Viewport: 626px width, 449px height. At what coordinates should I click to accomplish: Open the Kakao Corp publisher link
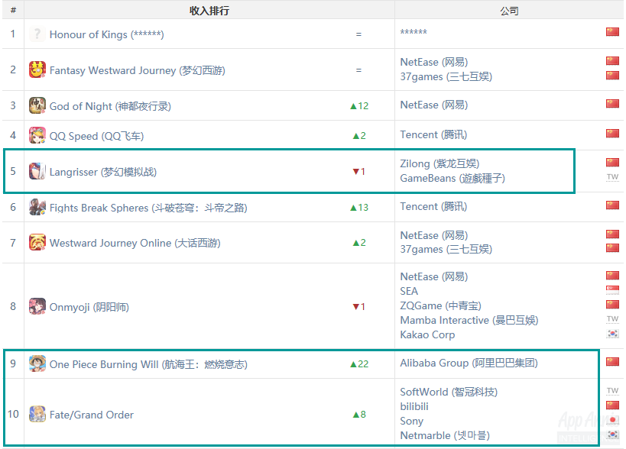[427, 335]
